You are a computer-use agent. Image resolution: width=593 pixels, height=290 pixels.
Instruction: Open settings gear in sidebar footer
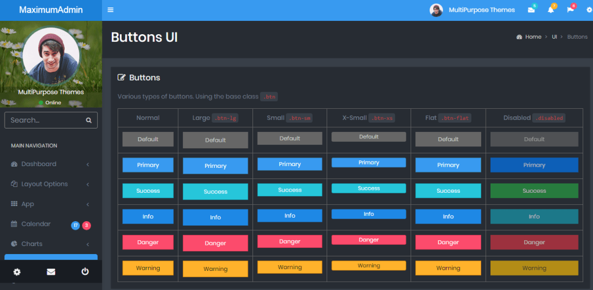[x=17, y=271]
